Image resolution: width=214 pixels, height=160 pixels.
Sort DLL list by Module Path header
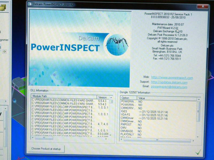tap(64, 96)
